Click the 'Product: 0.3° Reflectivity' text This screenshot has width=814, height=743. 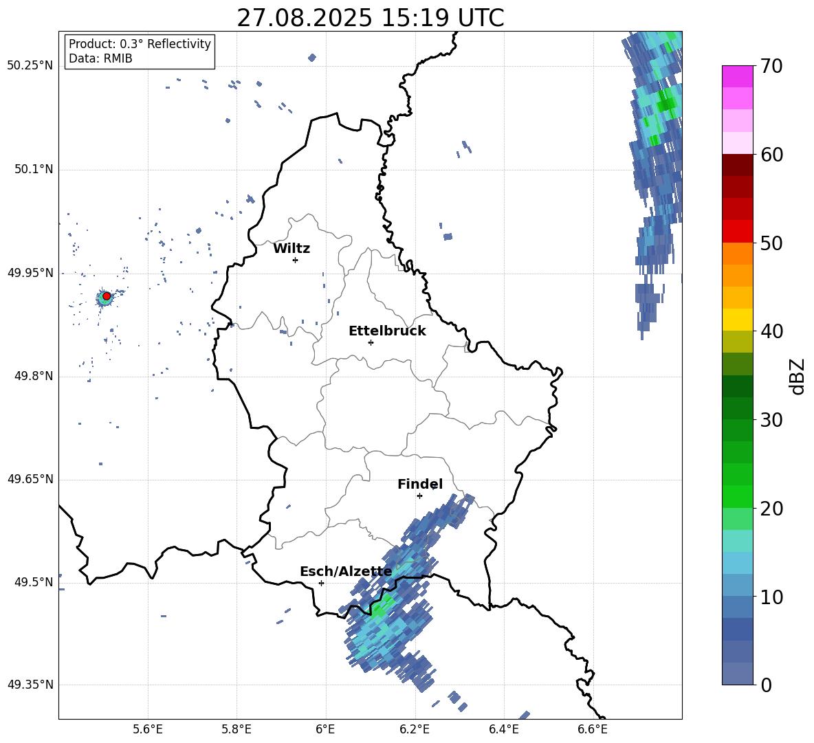[140, 43]
